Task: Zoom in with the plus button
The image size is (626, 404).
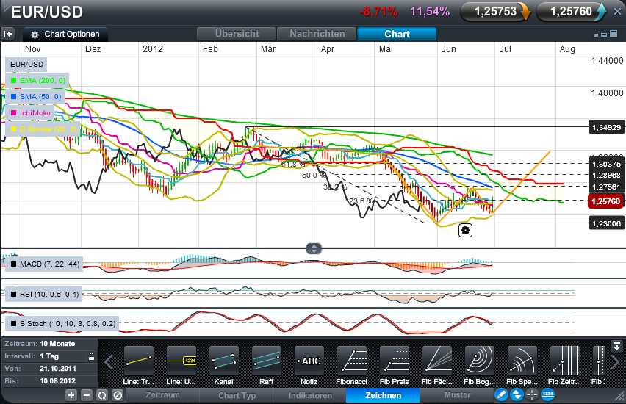Action: coord(71,395)
